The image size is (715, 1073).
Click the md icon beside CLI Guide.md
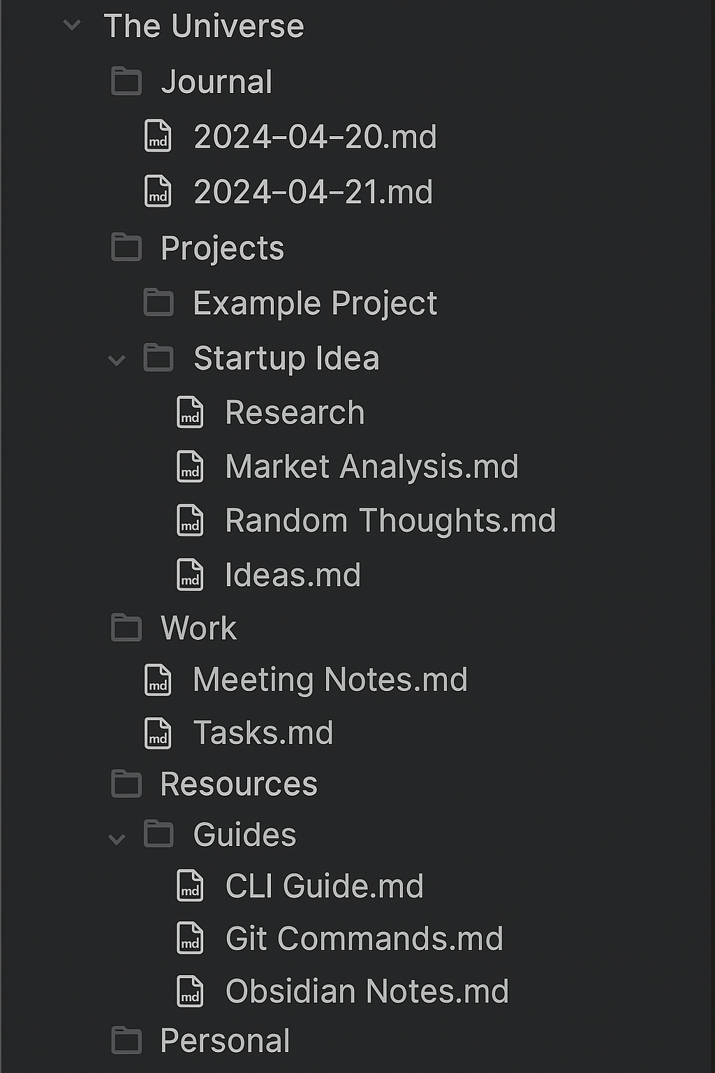click(190, 886)
